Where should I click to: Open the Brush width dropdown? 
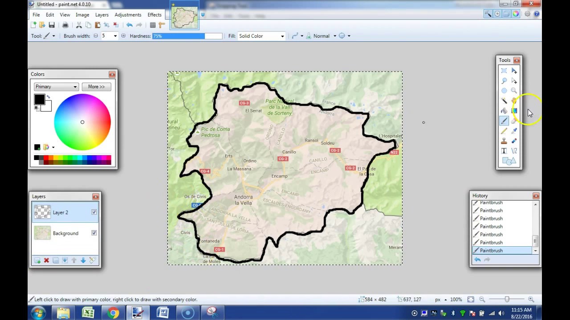click(x=115, y=36)
